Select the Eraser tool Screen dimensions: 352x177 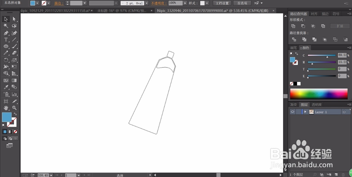[x=14, y=53]
